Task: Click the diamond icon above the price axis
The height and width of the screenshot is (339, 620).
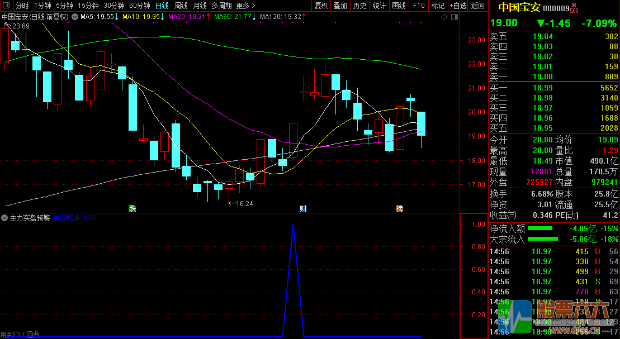Action: pyautogui.click(x=444, y=17)
